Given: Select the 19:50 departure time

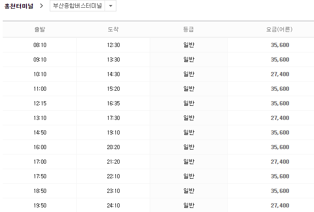Looking at the screenshot, I should [40, 206].
